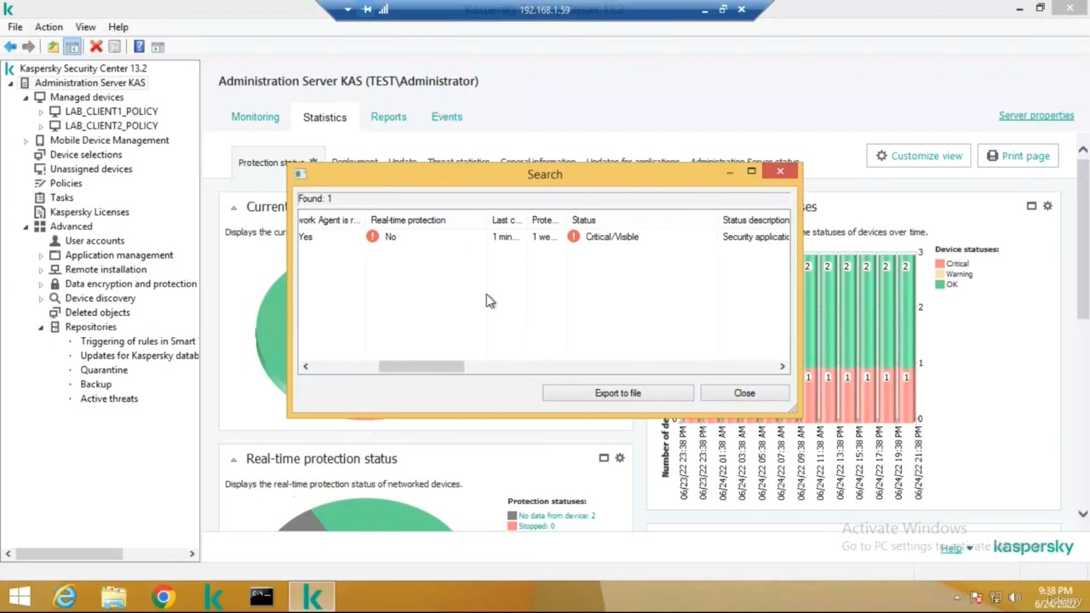The height and width of the screenshot is (613, 1090).
Task: Switch to the active Kaspersky Security Center taskbar icon
Action: click(312, 597)
